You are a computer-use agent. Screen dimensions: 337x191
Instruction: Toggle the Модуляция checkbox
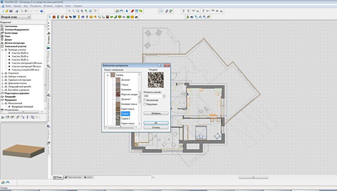pos(145,104)
